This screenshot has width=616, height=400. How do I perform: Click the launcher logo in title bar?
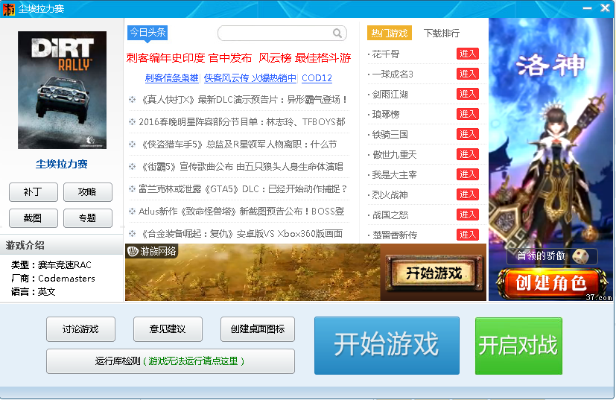pos(9,8)
